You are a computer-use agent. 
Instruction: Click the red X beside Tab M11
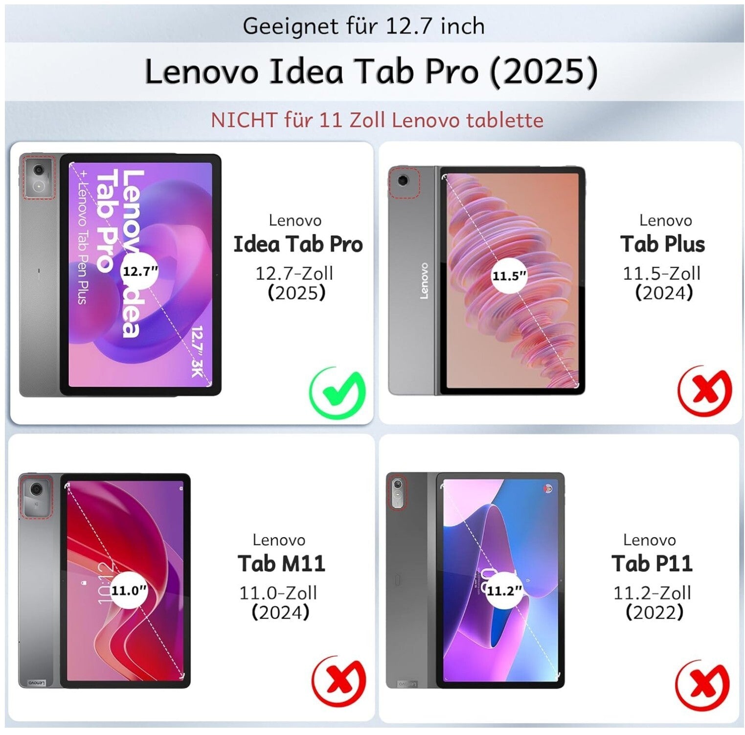pyautogui.click(x=339, y=681)
